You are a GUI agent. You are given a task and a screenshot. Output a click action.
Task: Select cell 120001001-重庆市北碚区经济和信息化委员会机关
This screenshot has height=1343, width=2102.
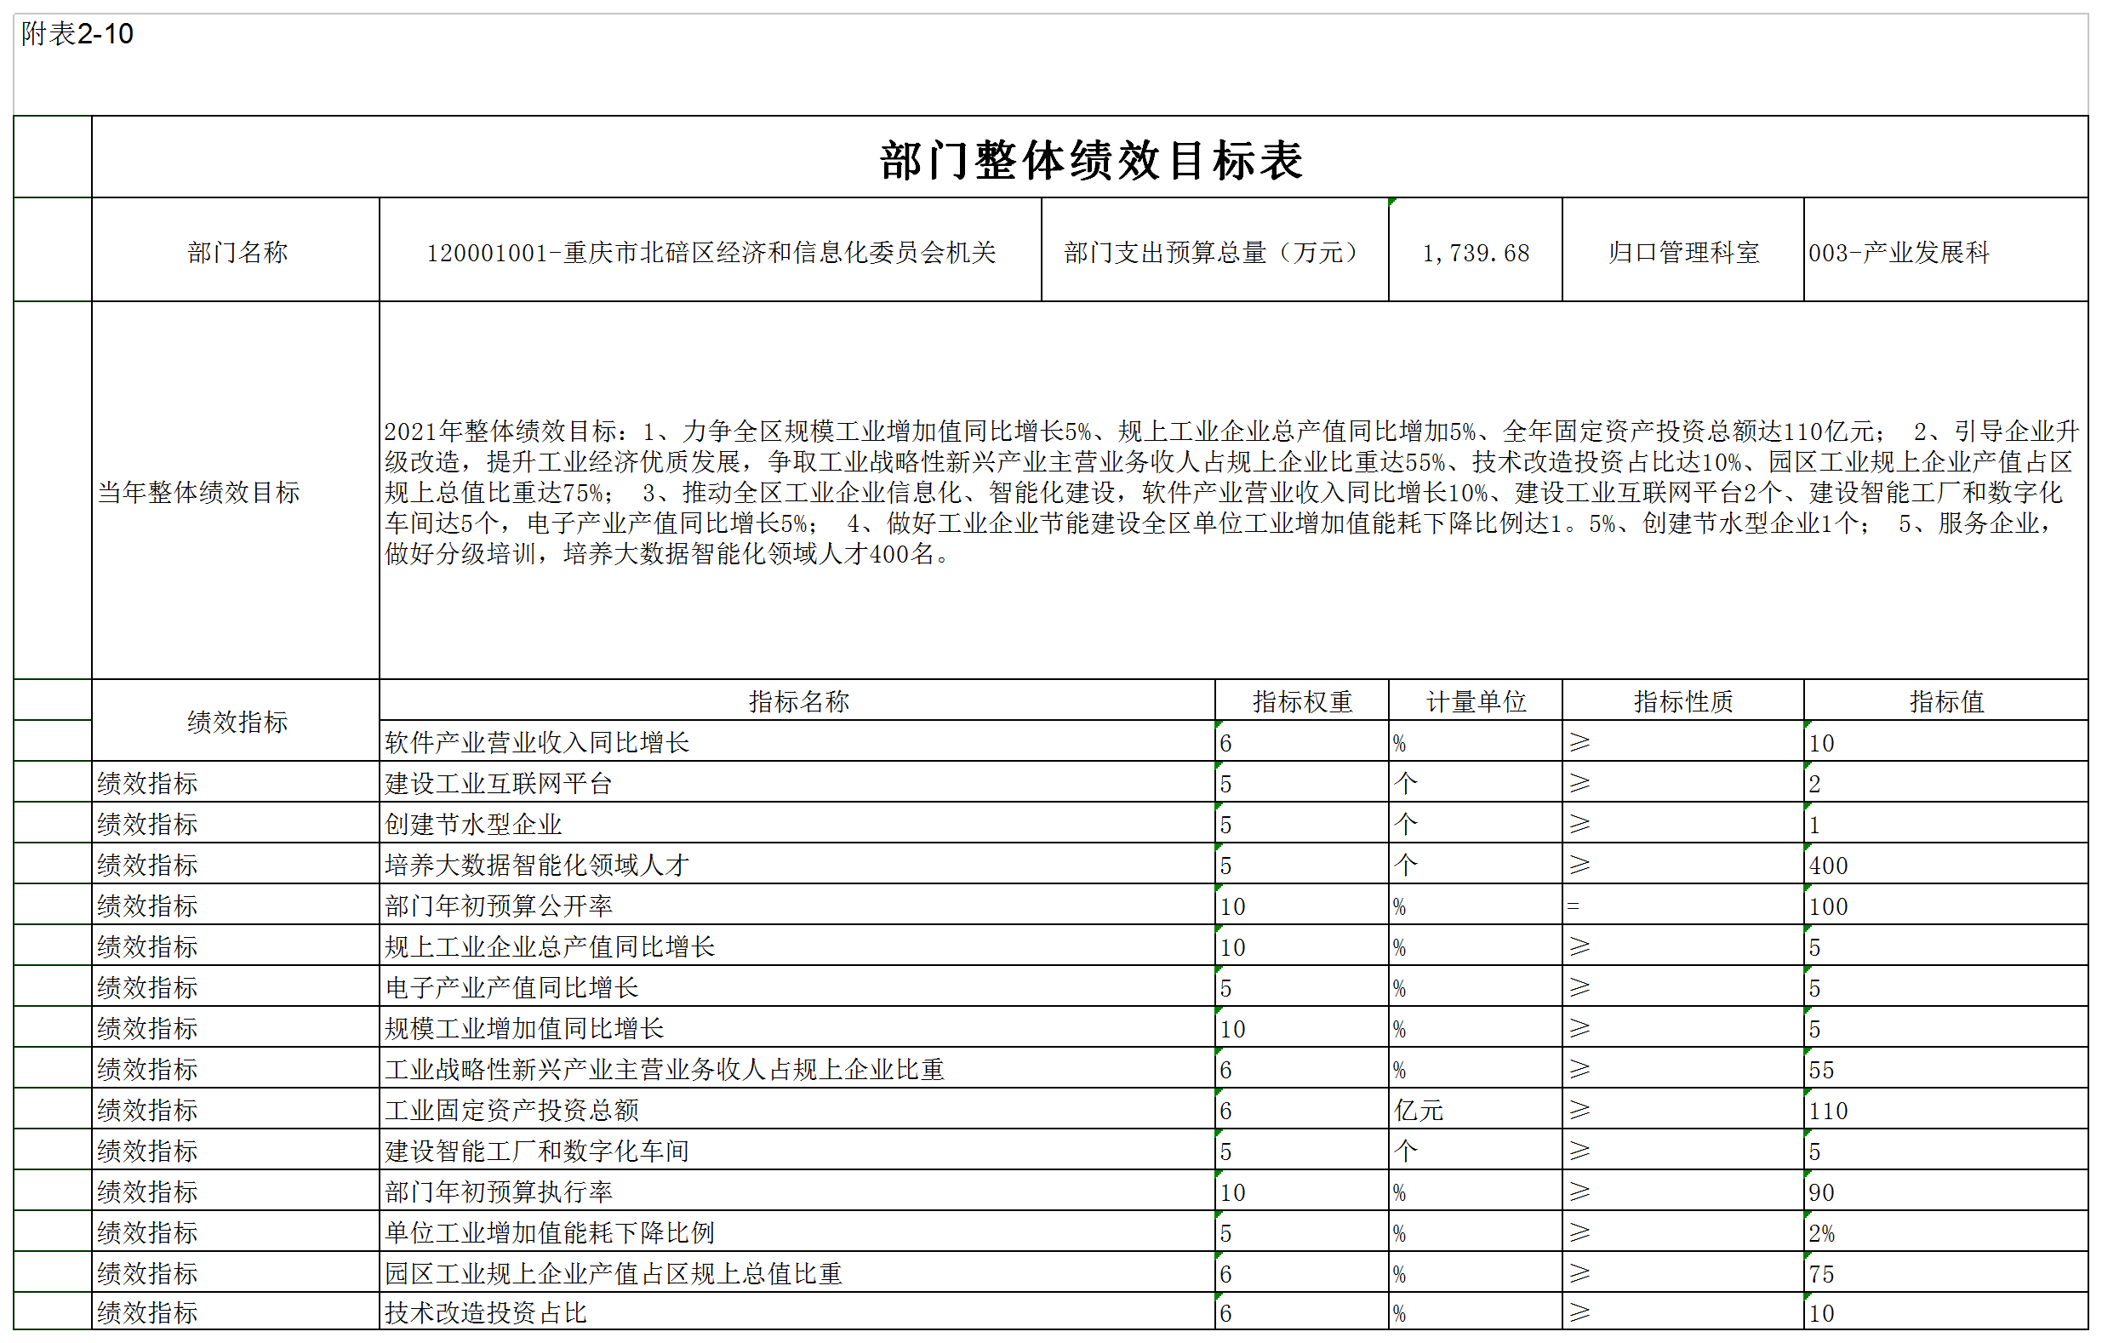pos(711,249)
